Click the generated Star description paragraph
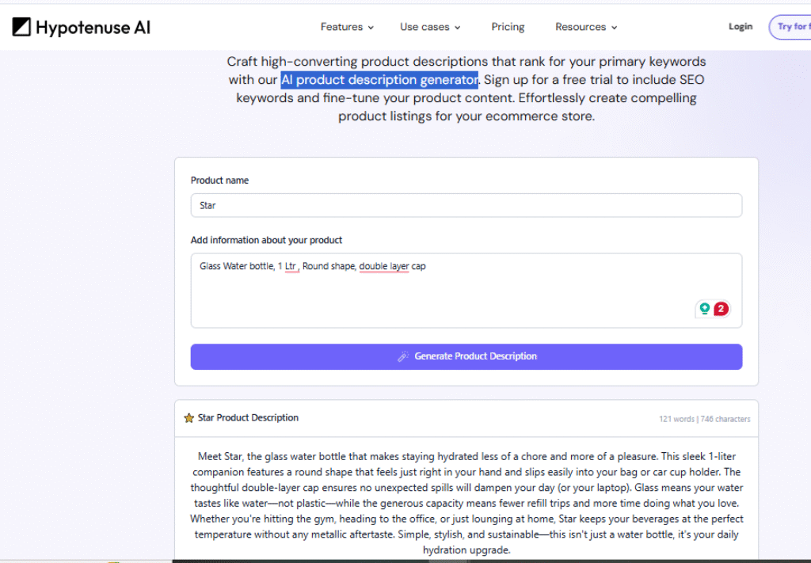Viewport: 811px width, 563px height. (x=466, y=503)
